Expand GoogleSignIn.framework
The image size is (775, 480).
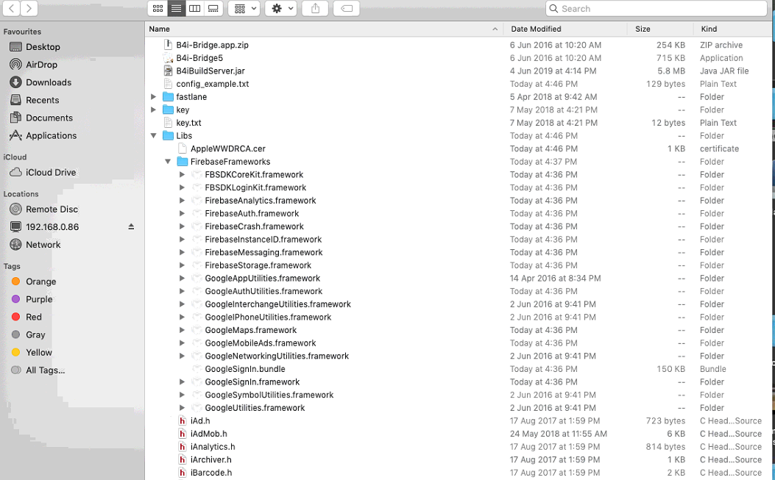[x=182, y=382]
